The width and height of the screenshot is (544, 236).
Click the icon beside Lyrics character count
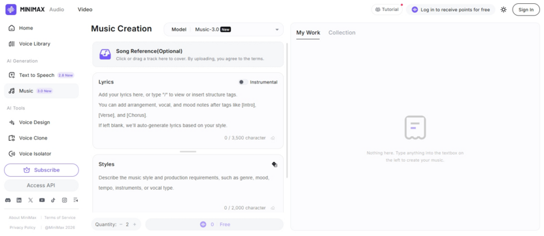(273, 138)
